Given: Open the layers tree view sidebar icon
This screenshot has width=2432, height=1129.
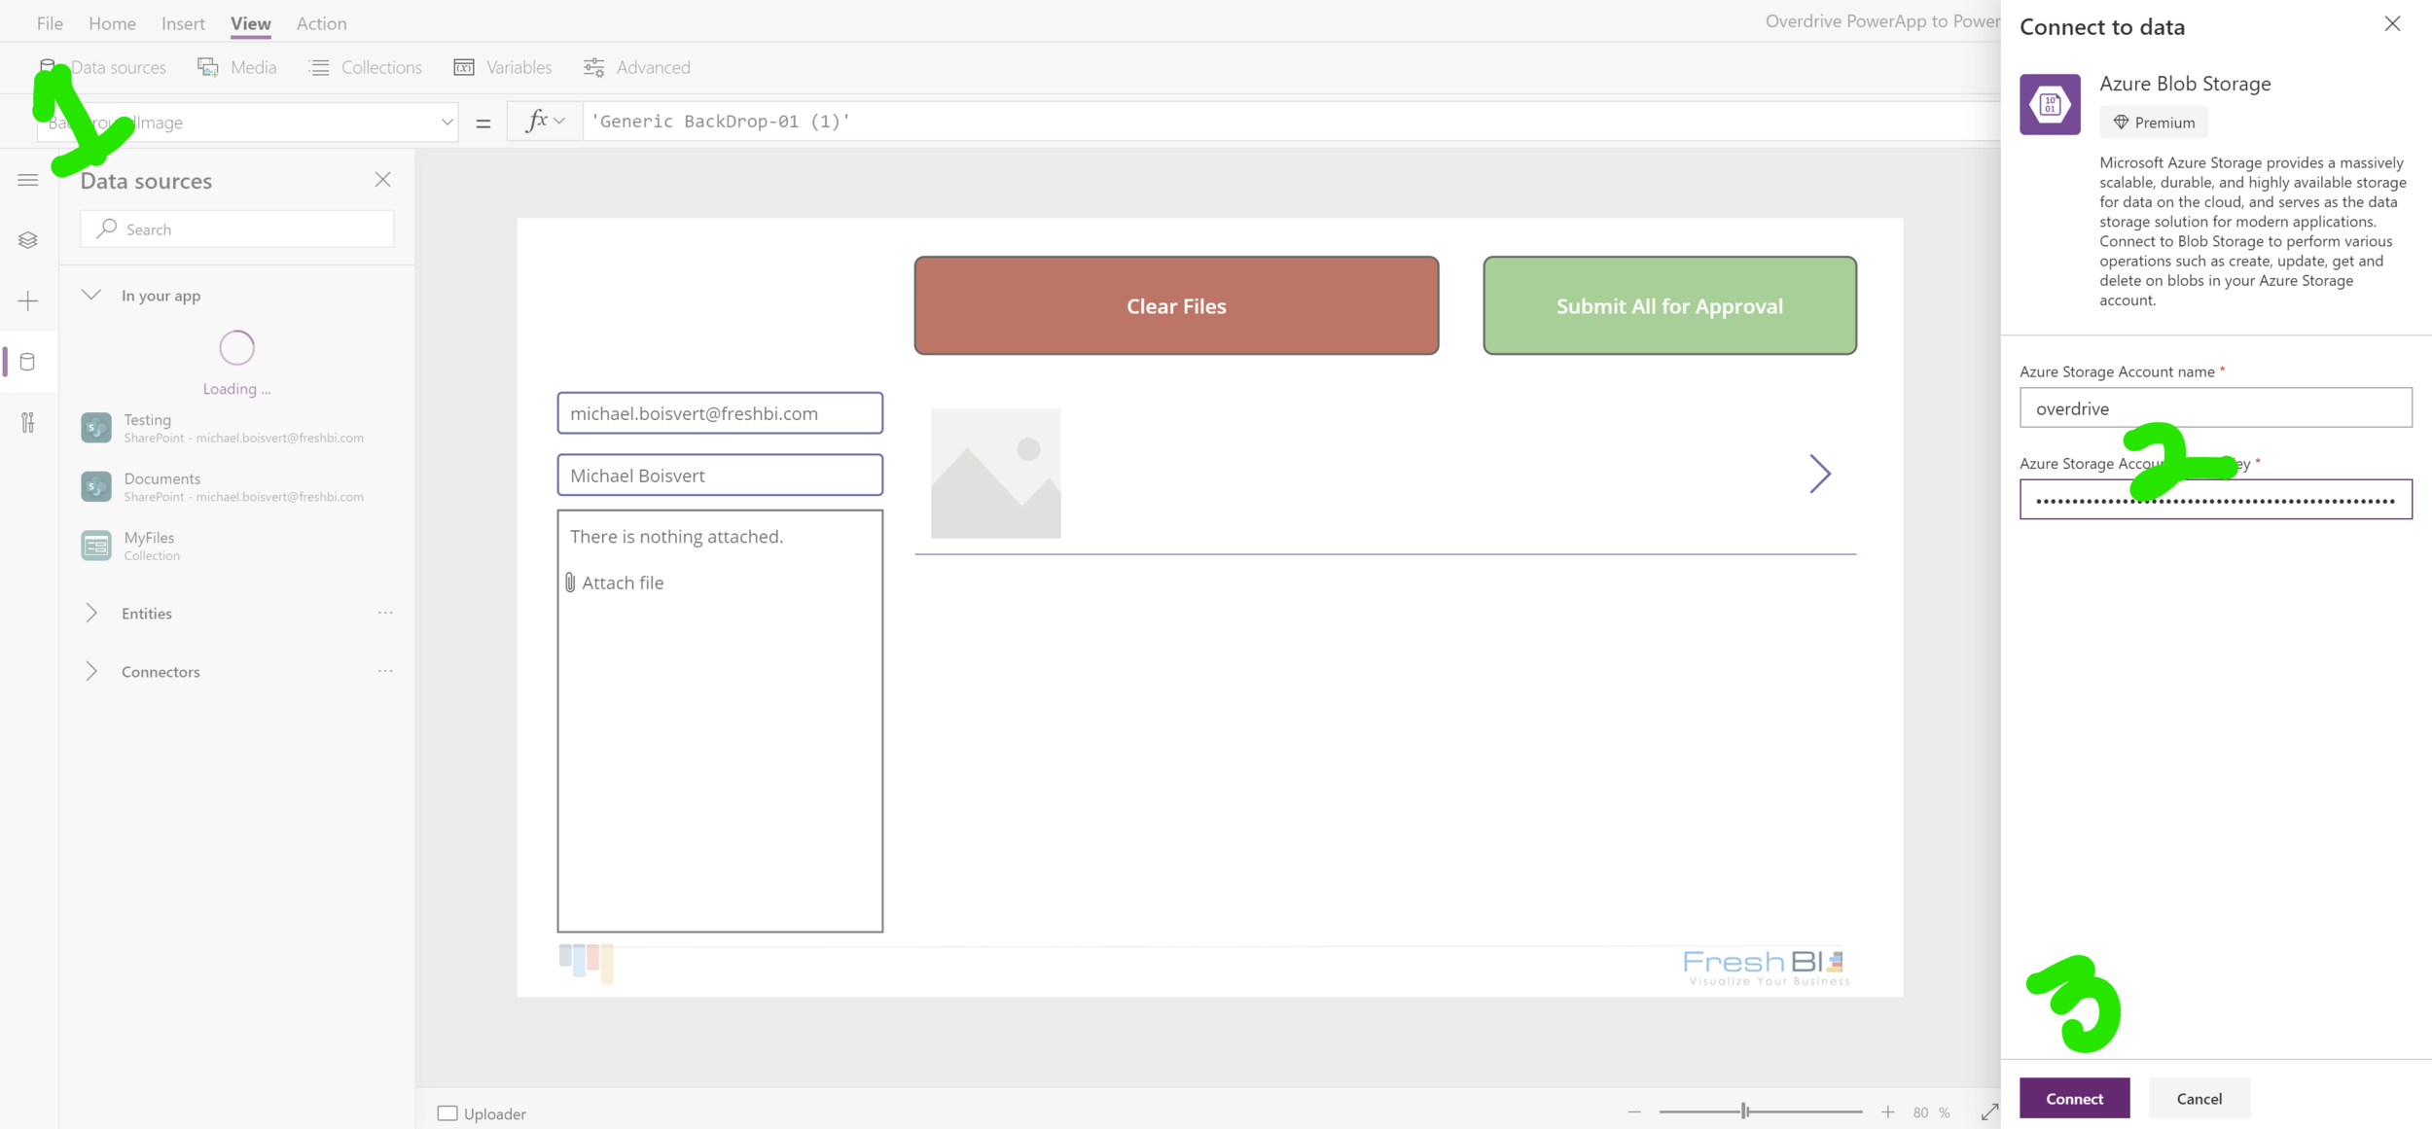Looking at the screenshot, I should point(28,240).
